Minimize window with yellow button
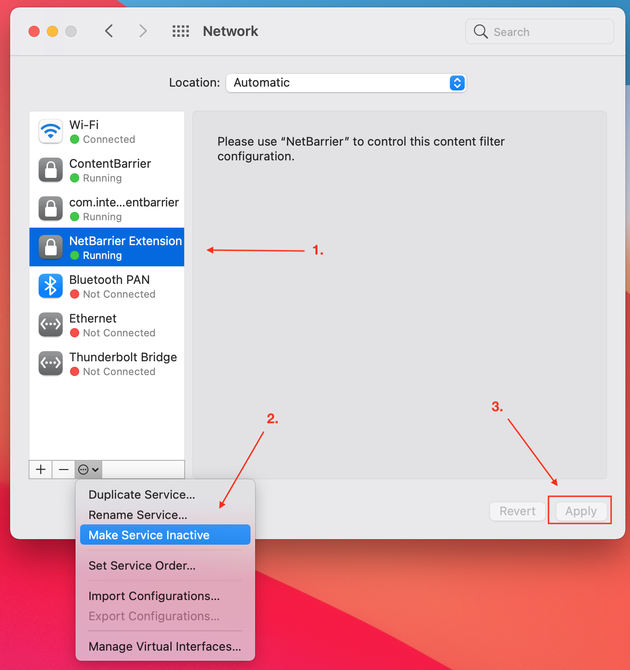Image resolution: width=630 pixels, height=670 pixels. click(x=52, y=31)
